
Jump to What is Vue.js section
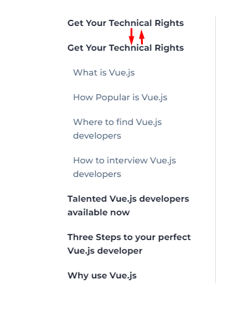(x=104, y=72)
